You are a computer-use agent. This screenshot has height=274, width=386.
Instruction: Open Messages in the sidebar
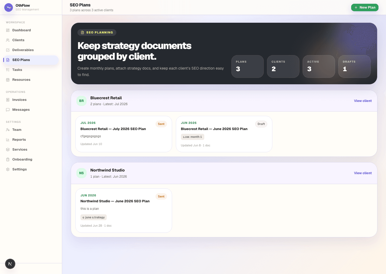coord(31,110)
